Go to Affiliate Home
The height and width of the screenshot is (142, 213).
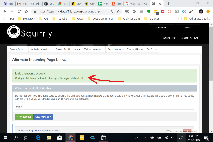(x=170, y=38)
